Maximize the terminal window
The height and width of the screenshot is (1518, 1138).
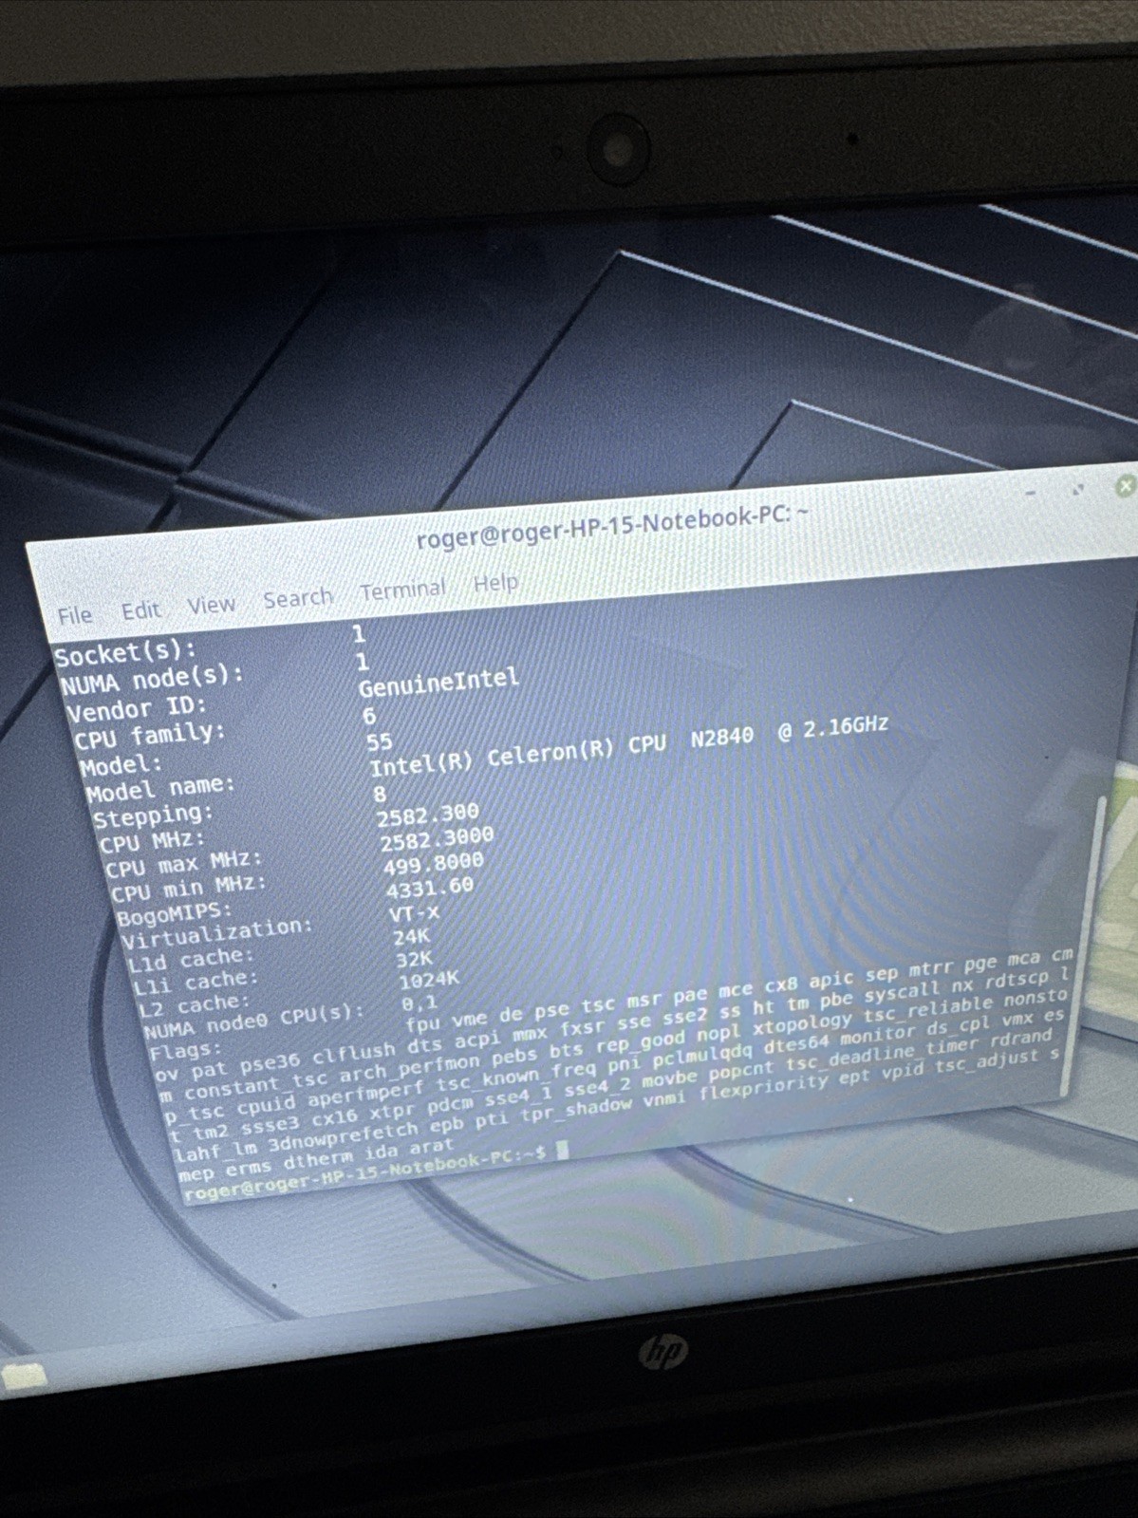click(1077, 490)
